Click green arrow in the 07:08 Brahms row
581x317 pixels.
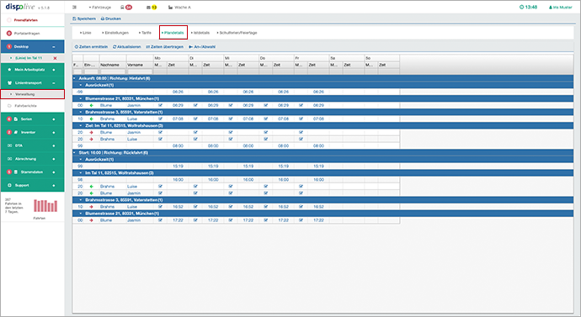[91, 119]
